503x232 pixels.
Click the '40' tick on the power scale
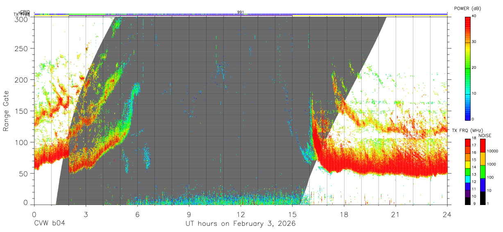[474, 16]
